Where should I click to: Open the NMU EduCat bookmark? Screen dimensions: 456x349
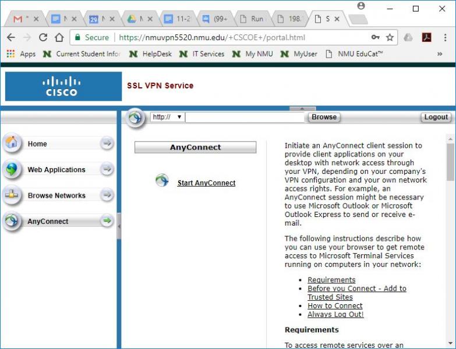pos(354,54)
